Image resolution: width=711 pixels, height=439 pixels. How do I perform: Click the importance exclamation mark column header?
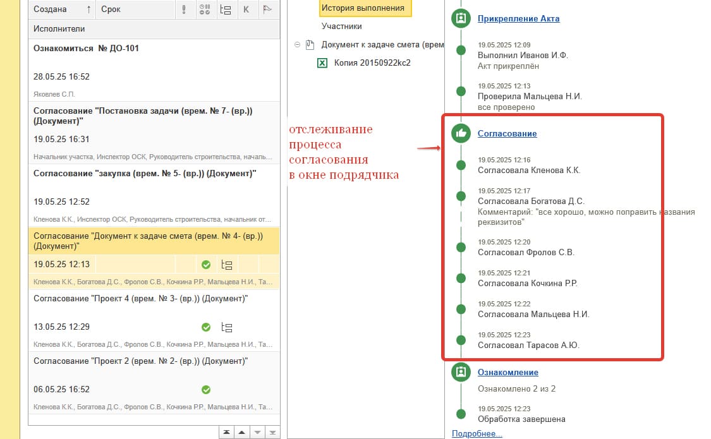click(x=184, y=9)
